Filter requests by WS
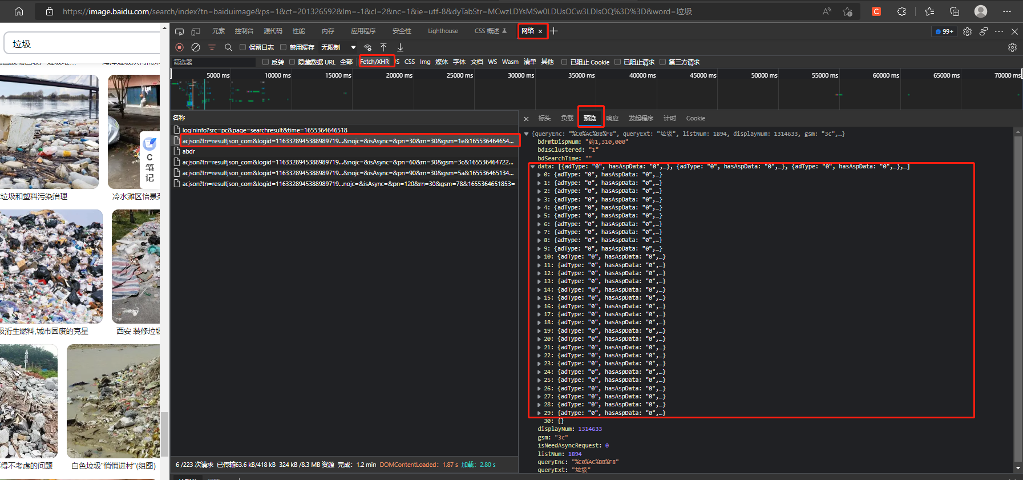1023x480 pixels. (x=492, y=62)
